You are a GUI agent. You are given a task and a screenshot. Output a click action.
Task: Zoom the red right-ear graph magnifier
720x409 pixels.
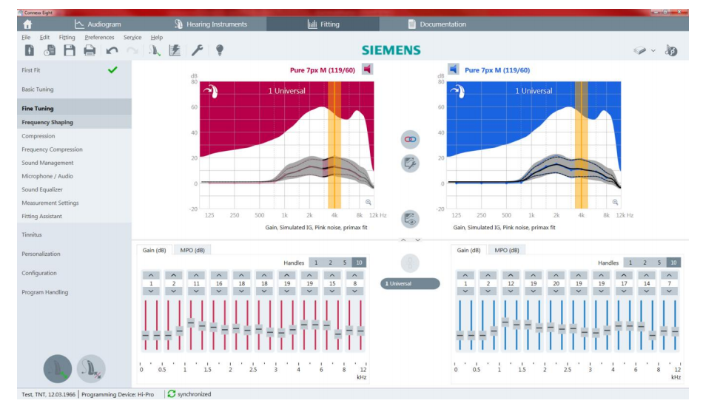369,202
